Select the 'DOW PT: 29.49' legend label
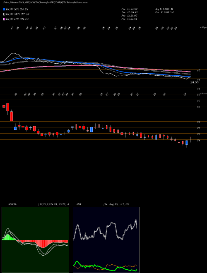Viewport: 207px width, 273px height. click(17, 19)
